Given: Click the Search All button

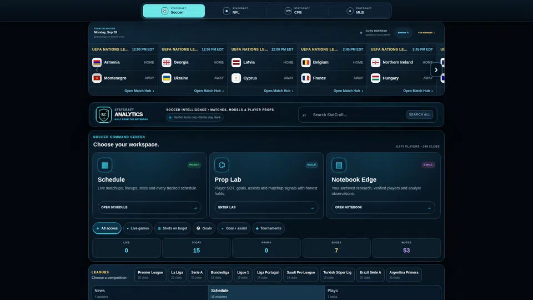Looking at the screenshot, I should coord(420,114).
